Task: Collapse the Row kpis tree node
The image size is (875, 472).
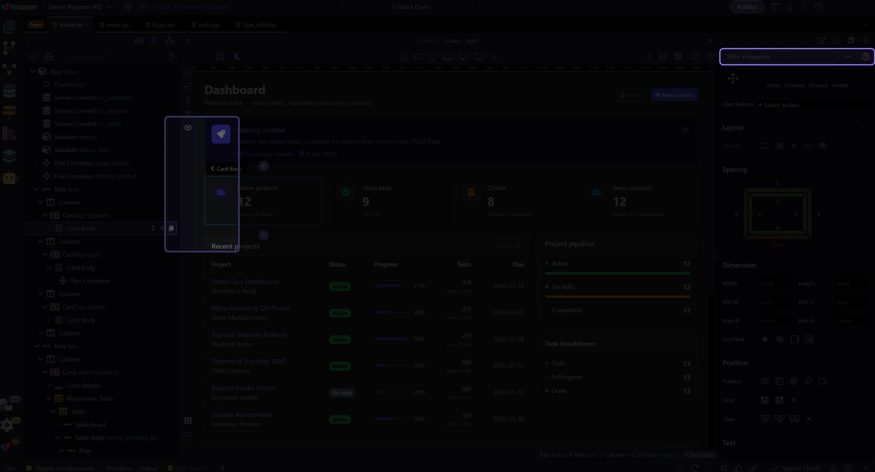Action: coord(37,189)
